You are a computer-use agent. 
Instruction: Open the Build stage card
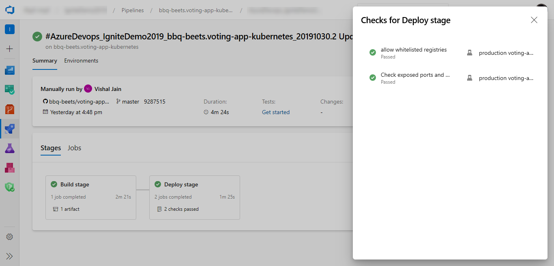click(90, 197)
